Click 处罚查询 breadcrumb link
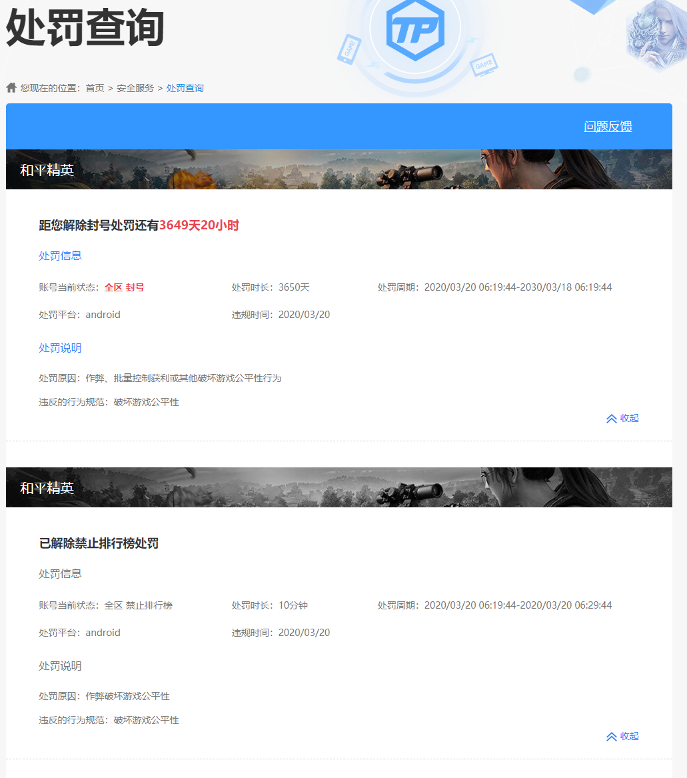687x778 pixels. click(185, 88)
